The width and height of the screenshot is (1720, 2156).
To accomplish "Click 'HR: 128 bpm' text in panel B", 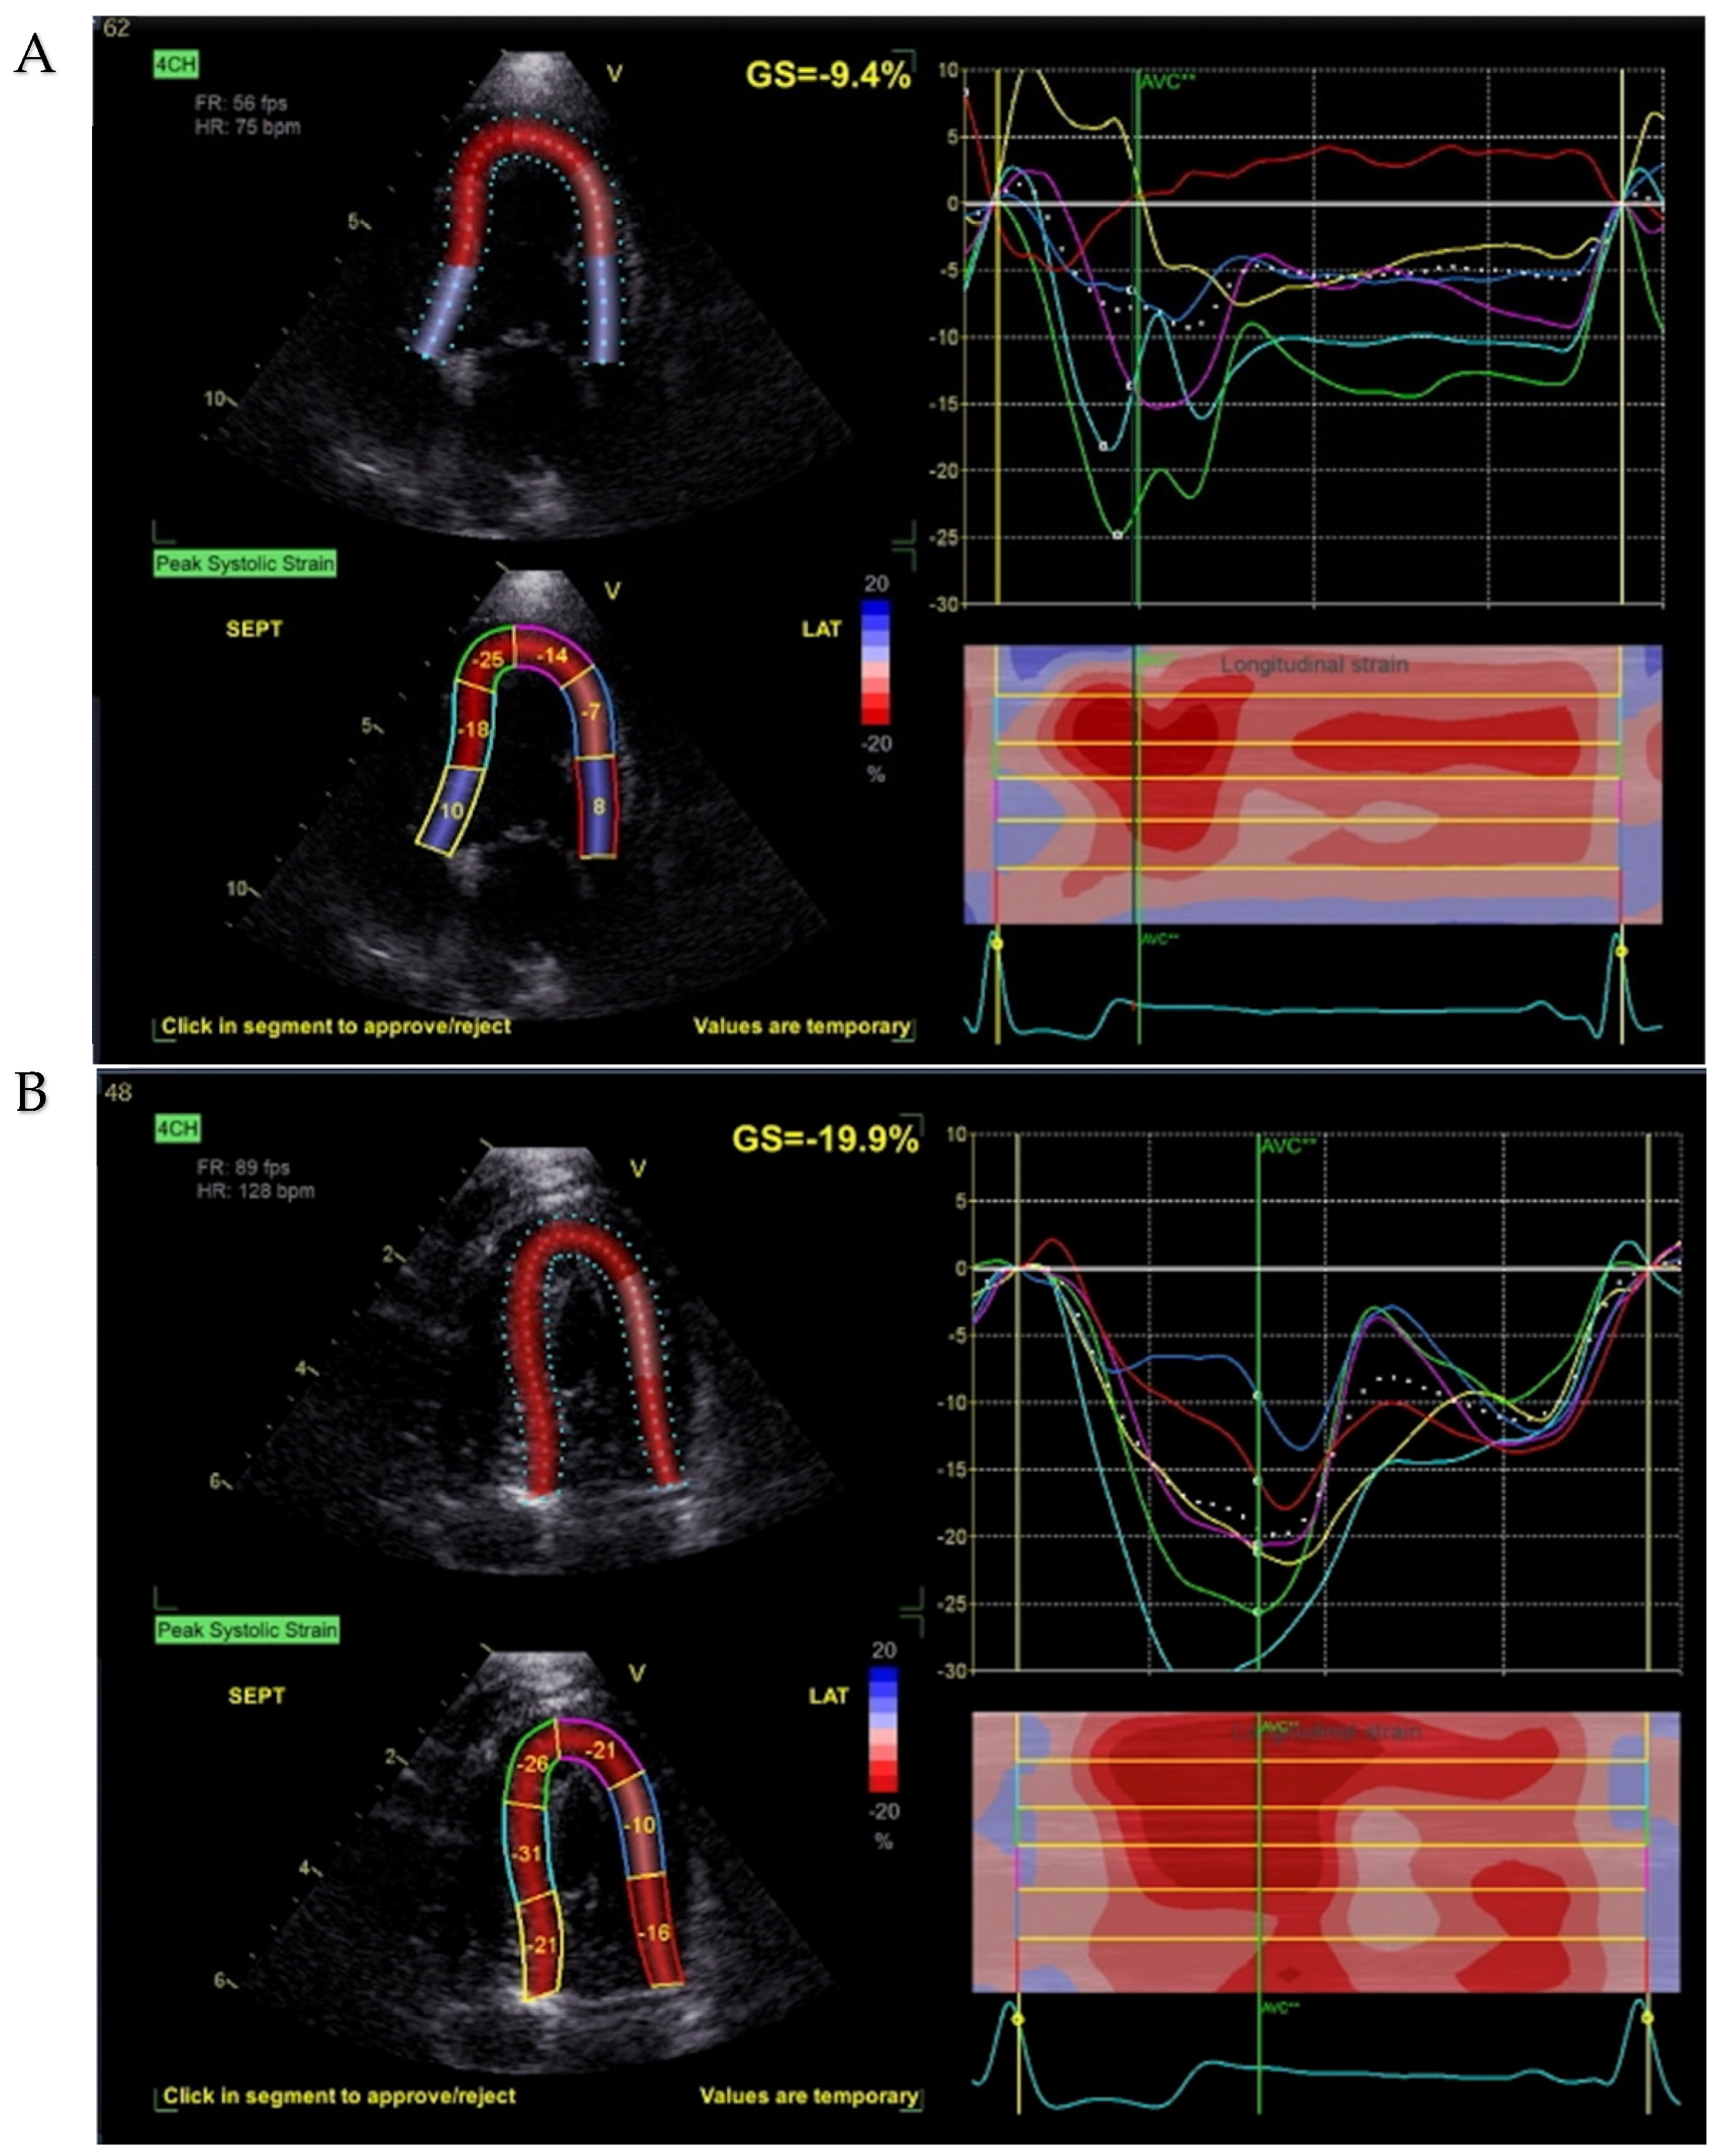I will coord(255,1191).
